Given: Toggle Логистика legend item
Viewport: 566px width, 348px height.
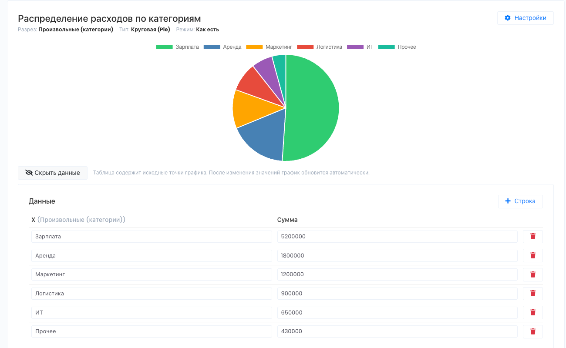Looking at the screenshot, I should [x=319, y=47].
